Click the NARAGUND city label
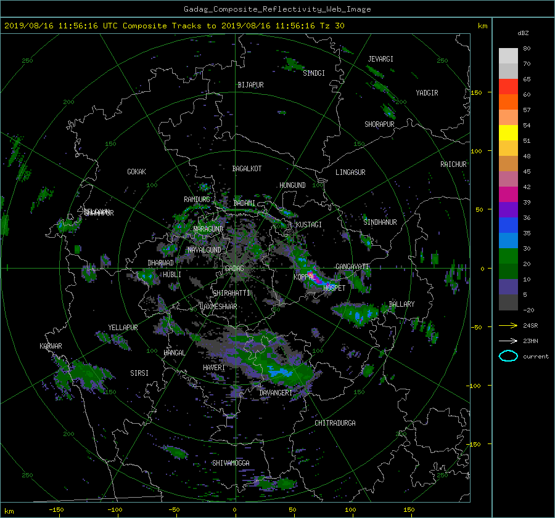Viewport: 555px width, 518px height. [208, 229]
